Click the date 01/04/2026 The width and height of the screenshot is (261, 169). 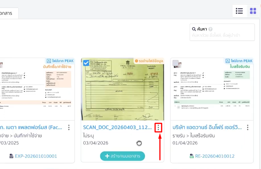pyautogui.click(x=185, y=143)
